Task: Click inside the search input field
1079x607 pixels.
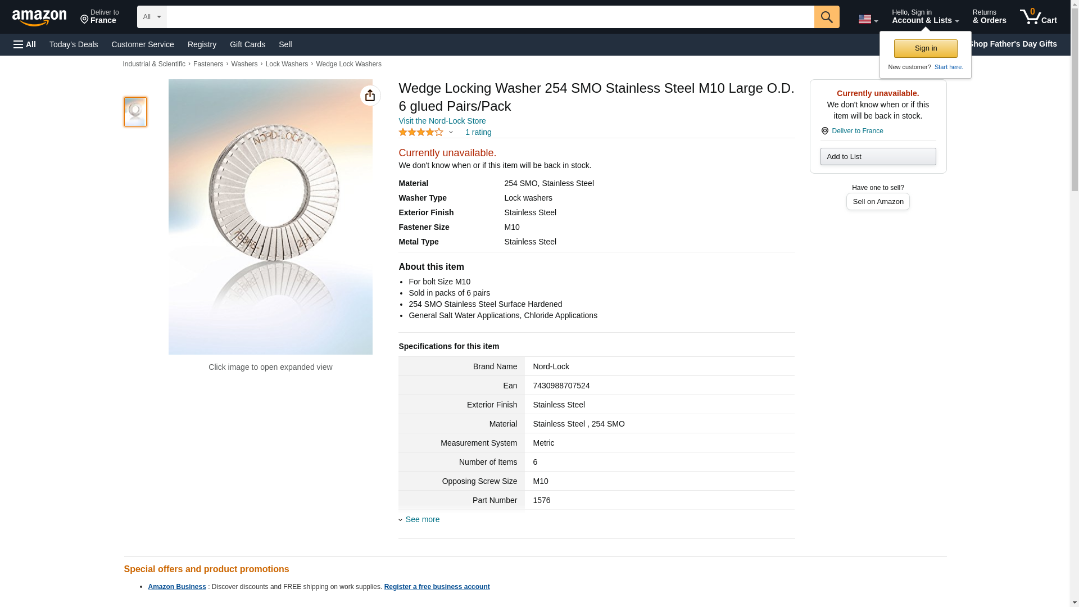Action: pyautogui.click(x=489, y=17)
